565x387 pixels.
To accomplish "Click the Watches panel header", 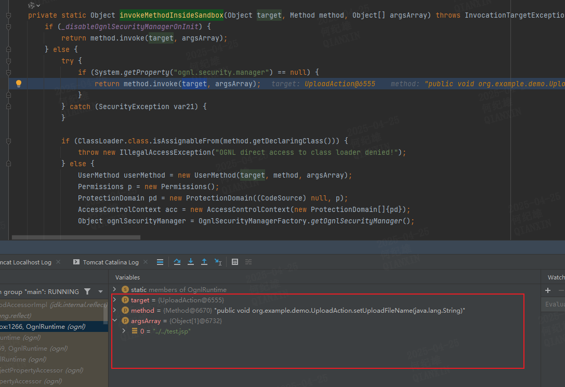I will (x=556, y=277).
